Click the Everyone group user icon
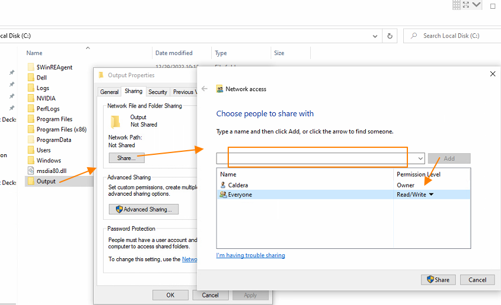 (223, 195)
